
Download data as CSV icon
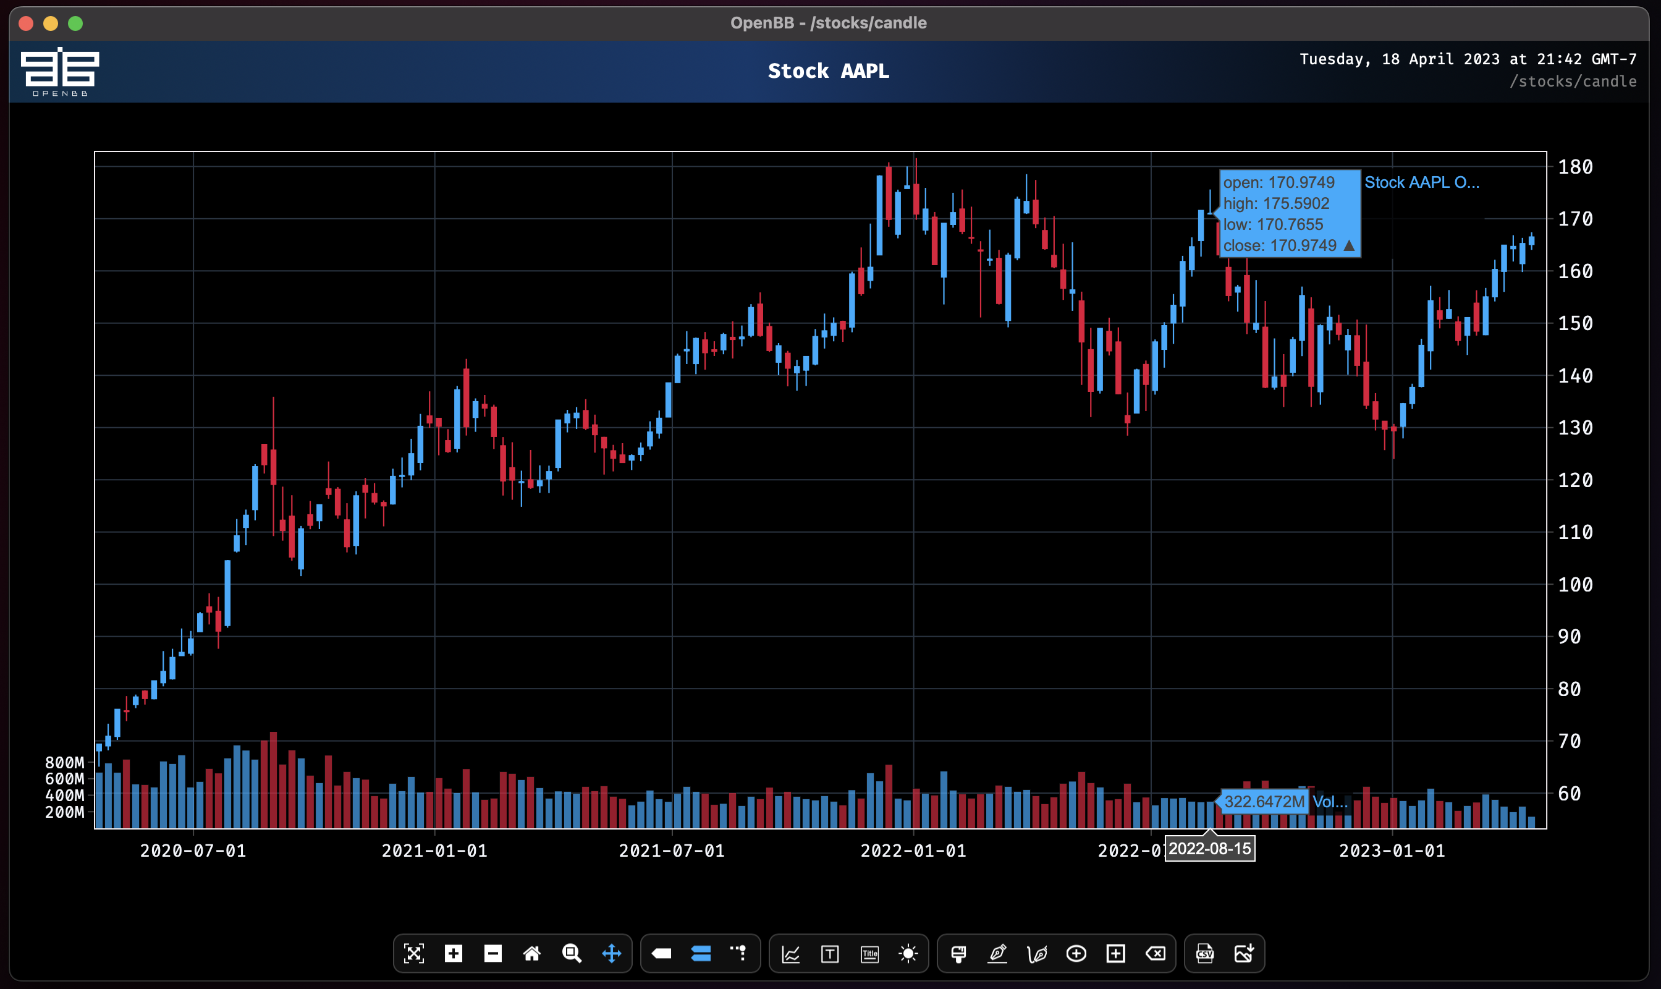coord(1204,954)
